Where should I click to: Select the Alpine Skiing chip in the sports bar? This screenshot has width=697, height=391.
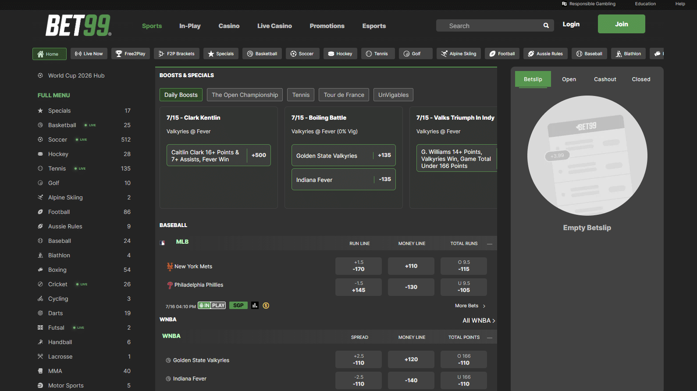[459, 54]
